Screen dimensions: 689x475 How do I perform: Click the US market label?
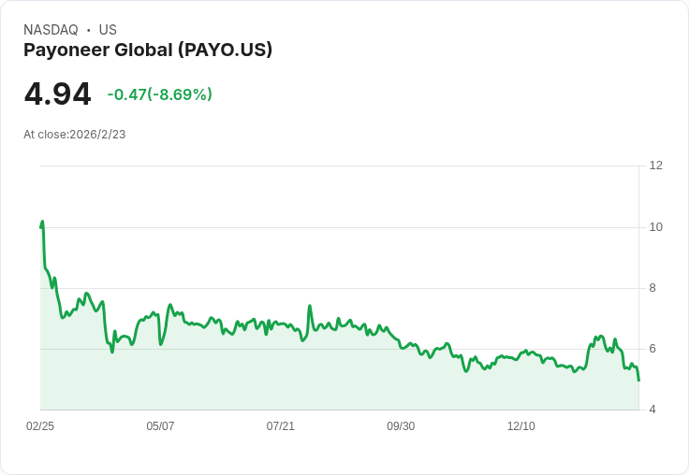pos(108,30)
